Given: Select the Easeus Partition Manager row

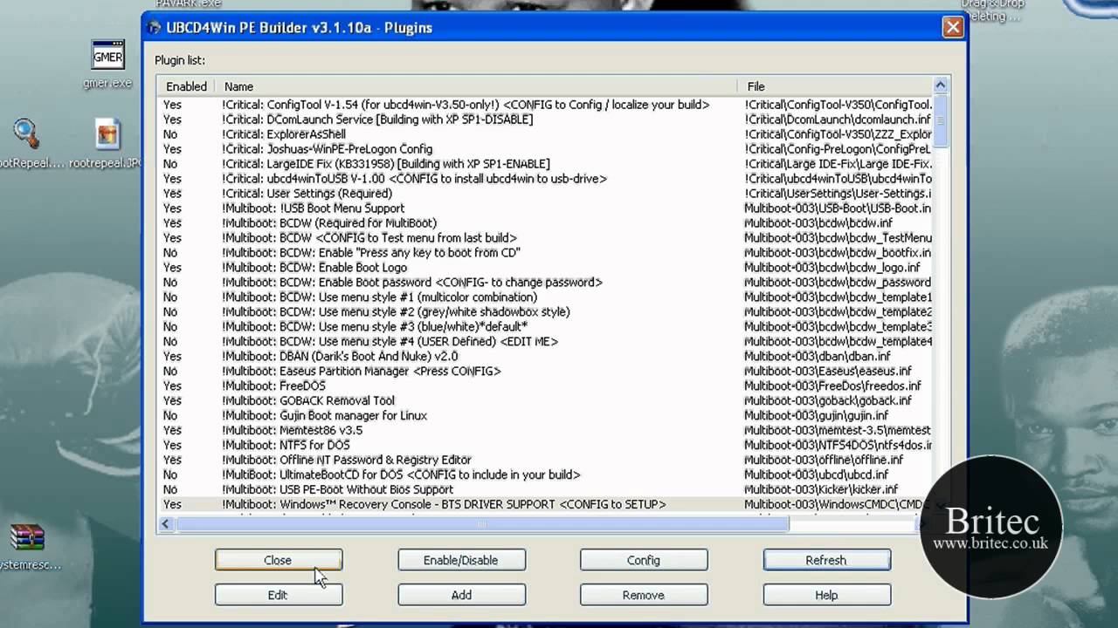Looking at the screenshot, I should tap(545, 372).
